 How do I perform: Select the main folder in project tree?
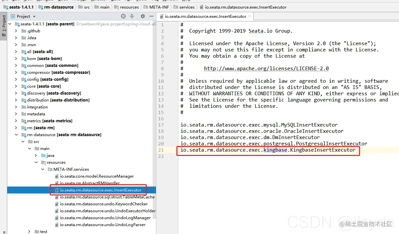tap(81, 149)
